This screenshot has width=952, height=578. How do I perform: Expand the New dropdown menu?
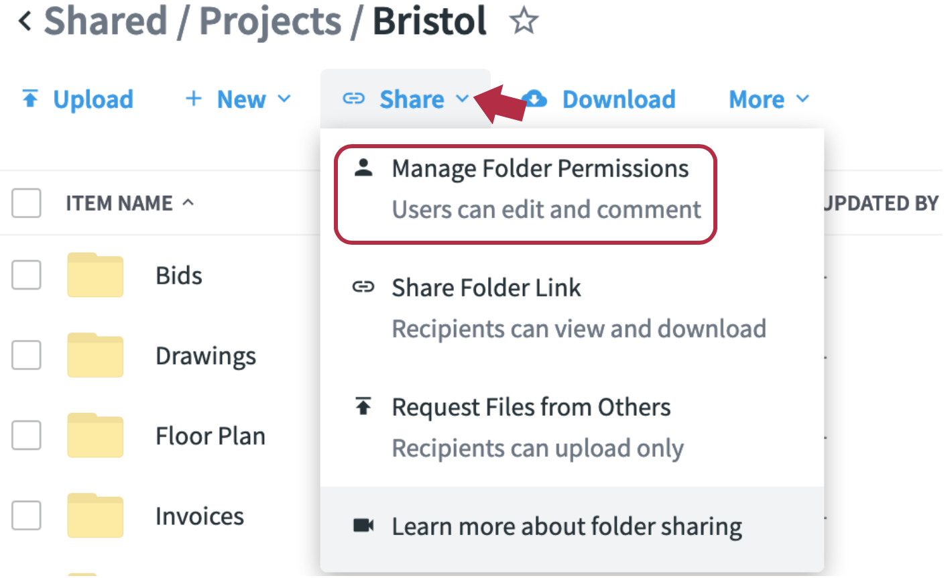(238, 99)
